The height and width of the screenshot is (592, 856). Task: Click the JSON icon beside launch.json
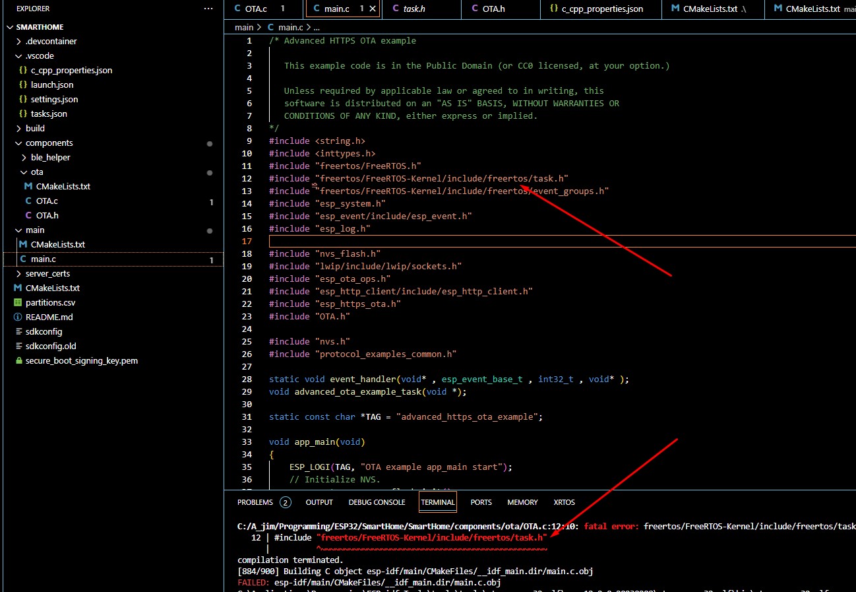23,84
